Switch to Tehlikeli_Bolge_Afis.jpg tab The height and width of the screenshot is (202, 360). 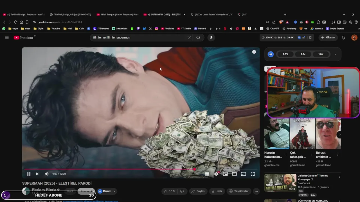click(x=70, y=15)
